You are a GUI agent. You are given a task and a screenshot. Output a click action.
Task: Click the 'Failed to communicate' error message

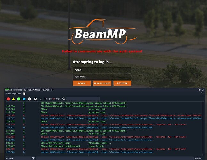[102, 51]
